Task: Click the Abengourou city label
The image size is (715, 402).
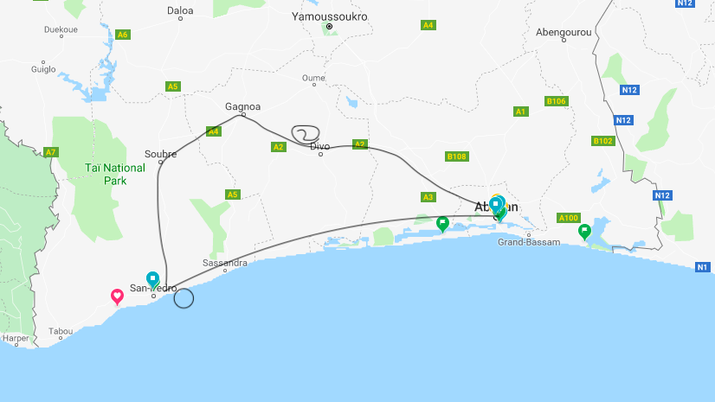Action: (x=564, y=32)
